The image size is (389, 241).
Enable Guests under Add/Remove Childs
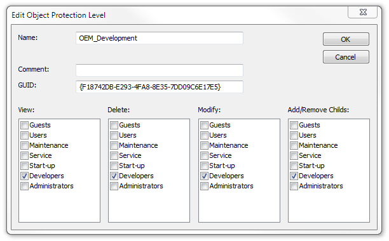pos(294,125)
